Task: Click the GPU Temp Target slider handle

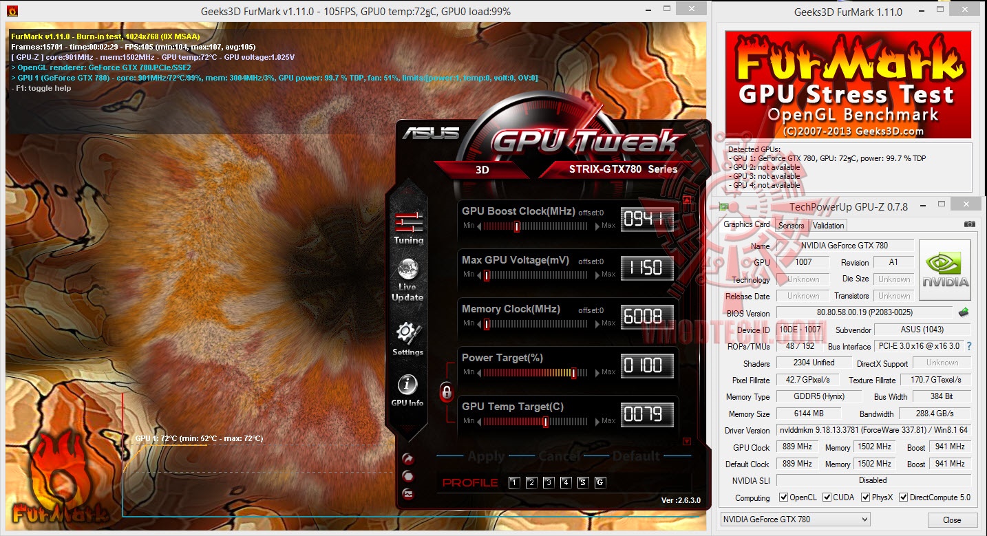Action: (545, 422)
